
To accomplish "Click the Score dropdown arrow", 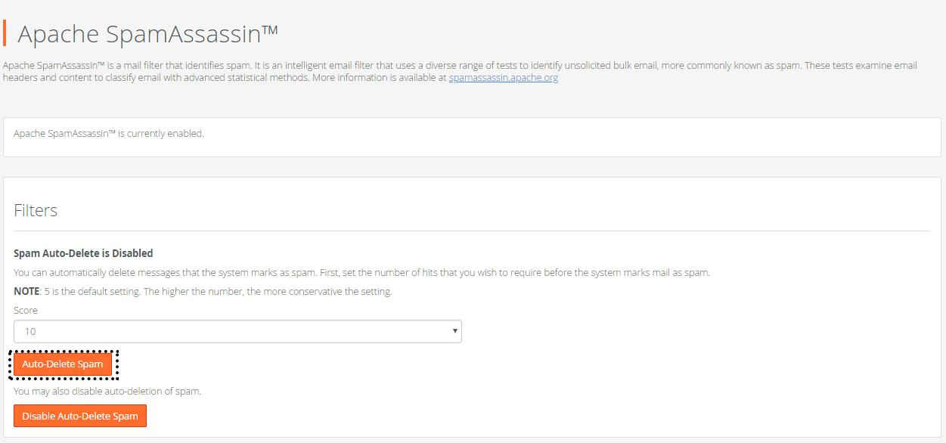I will [x=454, y=331].
